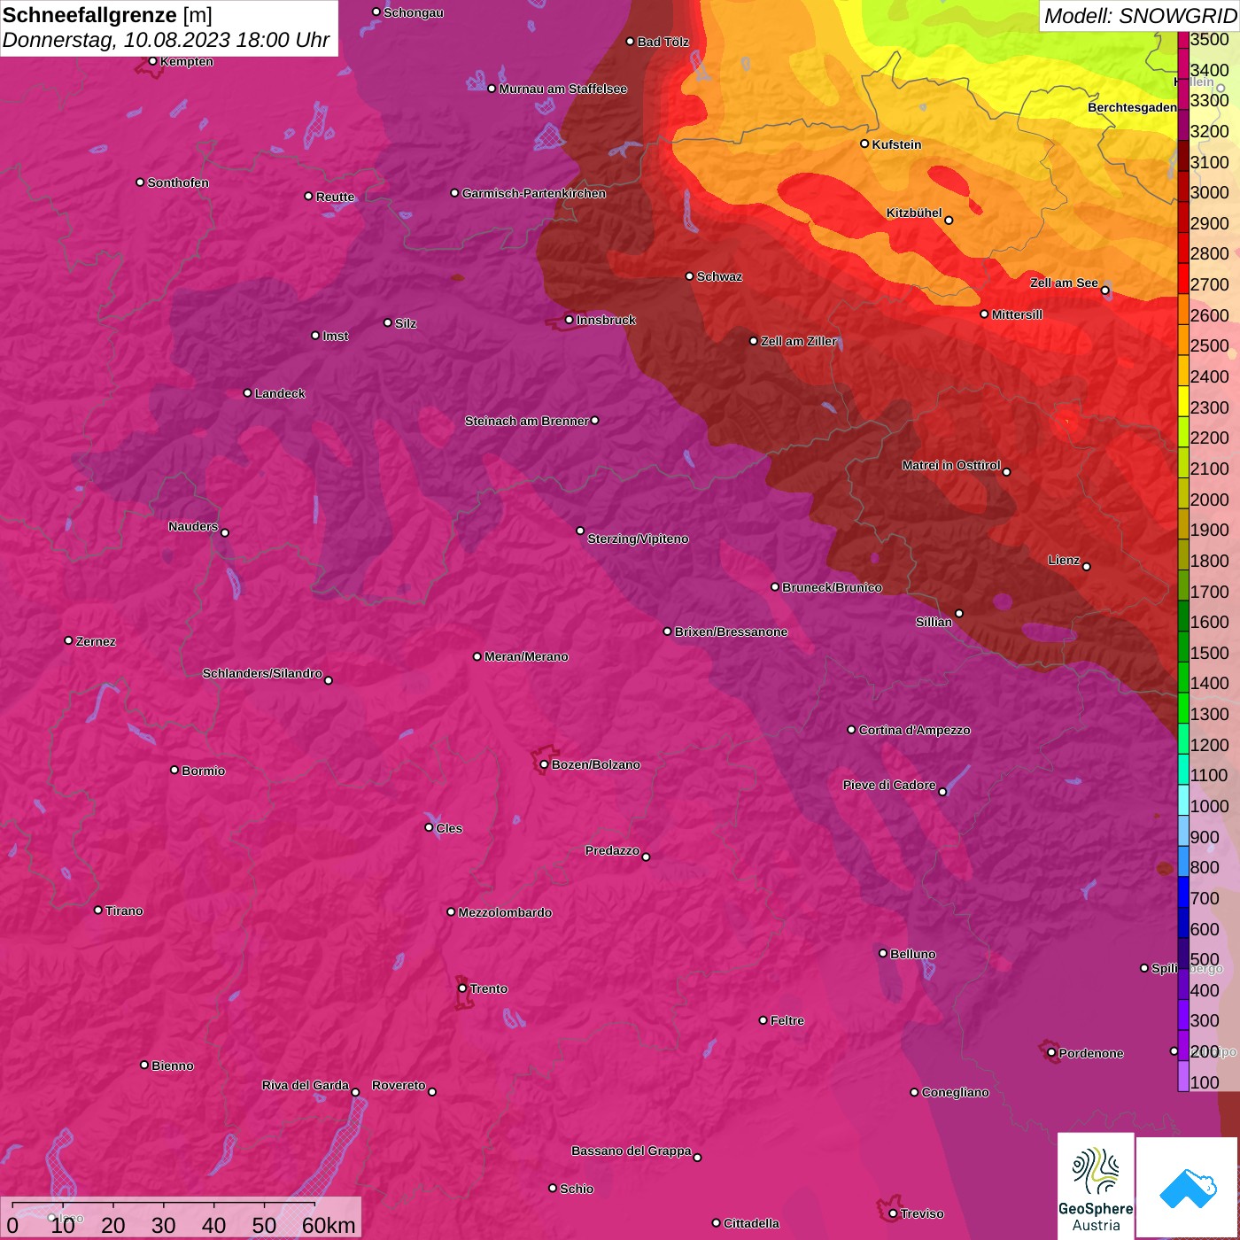
Task: Click the Zell am Ziller label
Action: pos(799,341)
